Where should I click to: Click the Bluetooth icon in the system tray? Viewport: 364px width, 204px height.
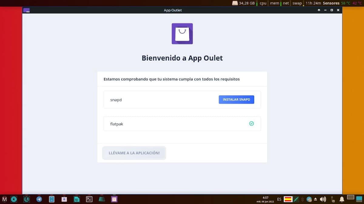point(302,199)
